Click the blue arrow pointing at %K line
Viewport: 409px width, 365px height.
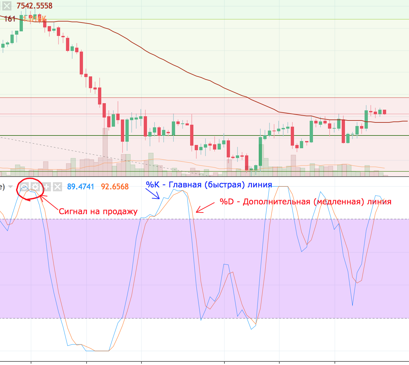click(x=153, y=194)
